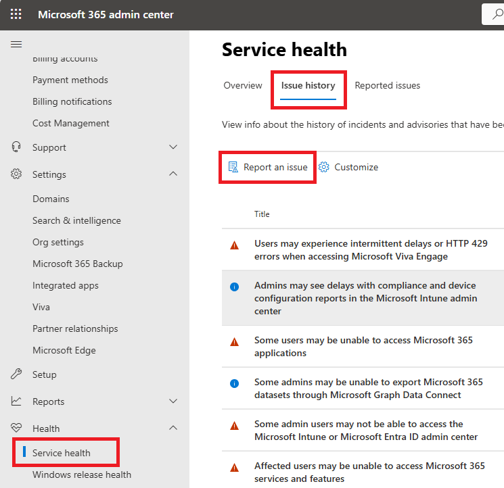Click warning icon for unable to access Microsoft 365 applications
The image size is (504, 488).
234,342
